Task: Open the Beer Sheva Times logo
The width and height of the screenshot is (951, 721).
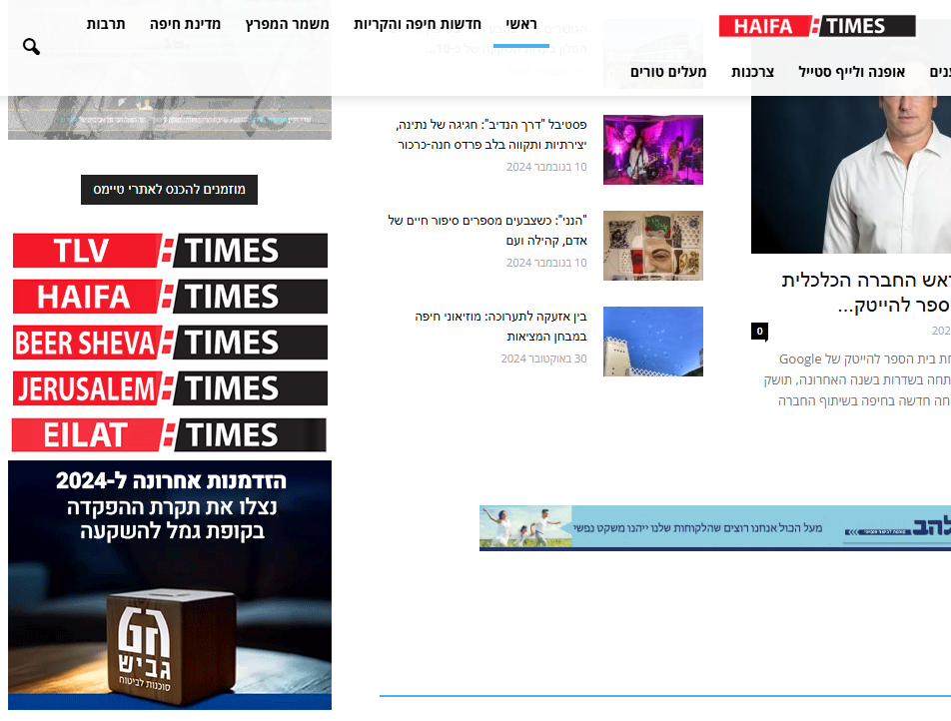Action: (x=170, y=343)
